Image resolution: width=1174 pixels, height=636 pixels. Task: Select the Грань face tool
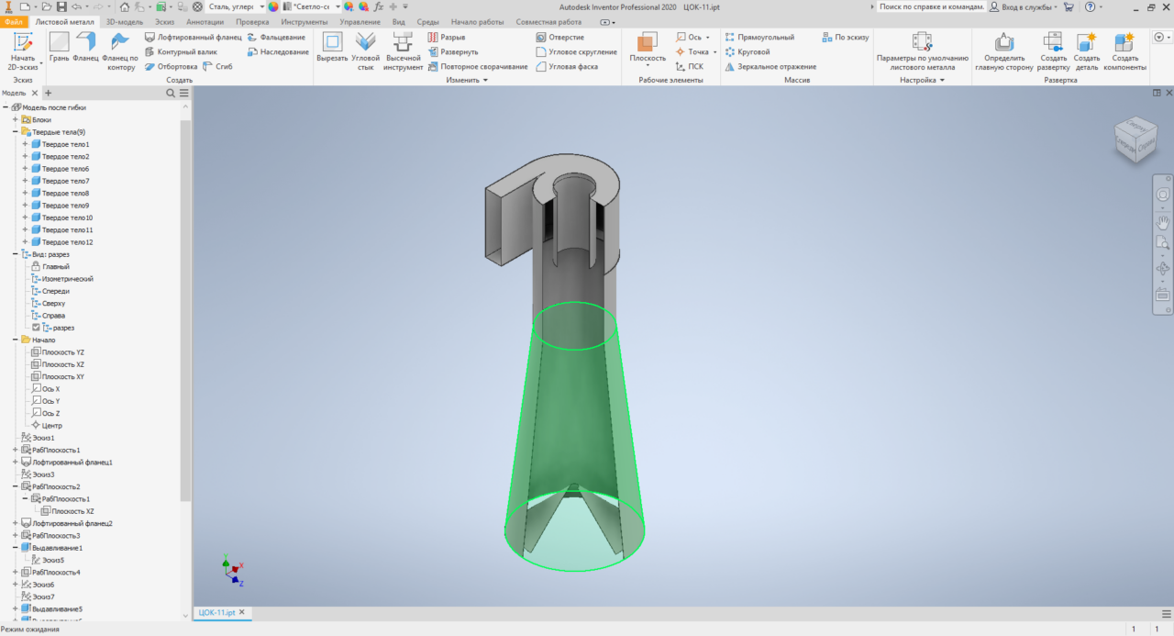click(59, 50)
